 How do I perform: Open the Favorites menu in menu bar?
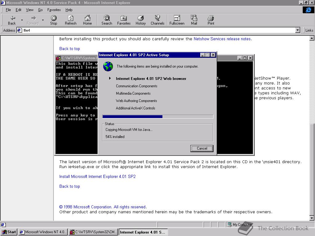pos(54,10)
